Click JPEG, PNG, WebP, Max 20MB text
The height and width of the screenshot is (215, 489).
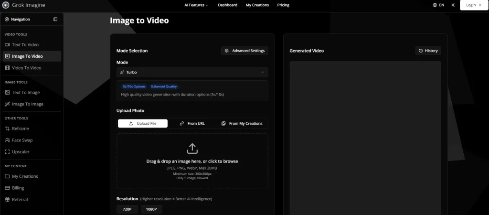tap(192, 168)
